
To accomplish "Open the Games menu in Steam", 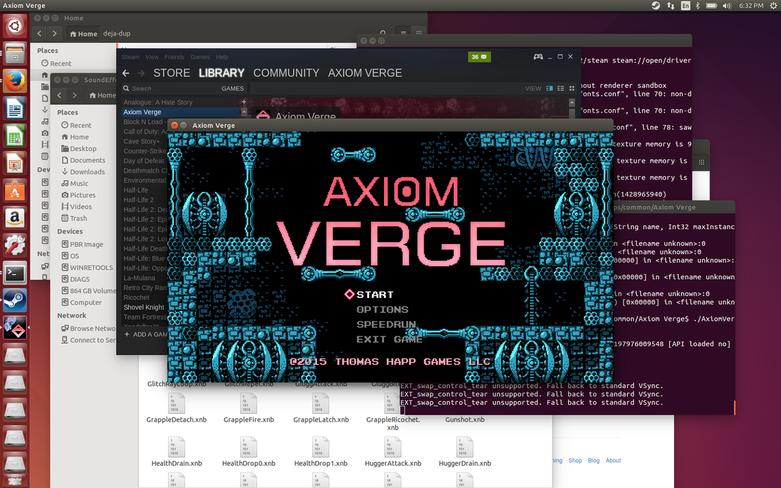I will tap(200, 57).
